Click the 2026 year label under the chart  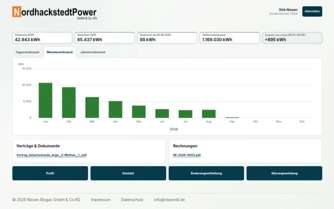point(174,129)
